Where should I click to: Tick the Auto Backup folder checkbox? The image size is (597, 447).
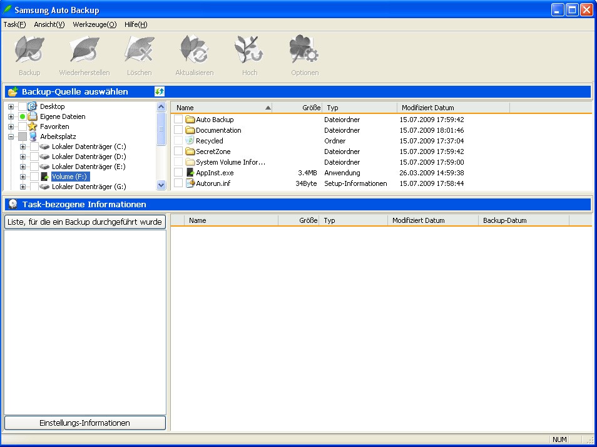click(x=178, y=120)
